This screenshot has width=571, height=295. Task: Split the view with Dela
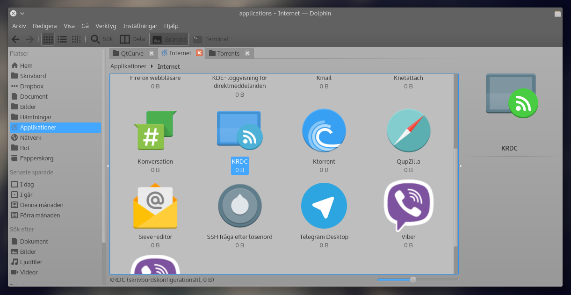132,39
